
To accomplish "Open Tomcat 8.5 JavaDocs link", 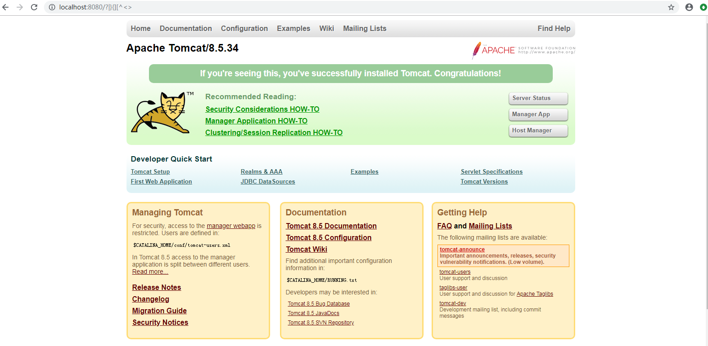I will [314, 313].
